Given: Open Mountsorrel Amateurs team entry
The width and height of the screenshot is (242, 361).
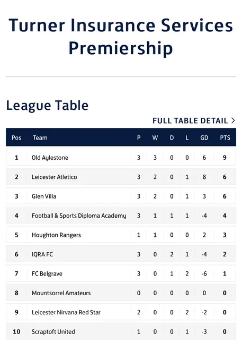Looking at the screenshot, I should point(61,293).
